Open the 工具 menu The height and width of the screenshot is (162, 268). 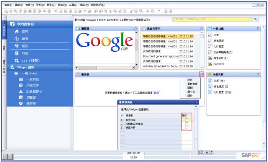click(x=73, y=5)
